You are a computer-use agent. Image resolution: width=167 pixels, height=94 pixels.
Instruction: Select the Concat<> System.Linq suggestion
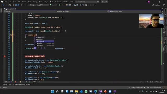point(44,43)
